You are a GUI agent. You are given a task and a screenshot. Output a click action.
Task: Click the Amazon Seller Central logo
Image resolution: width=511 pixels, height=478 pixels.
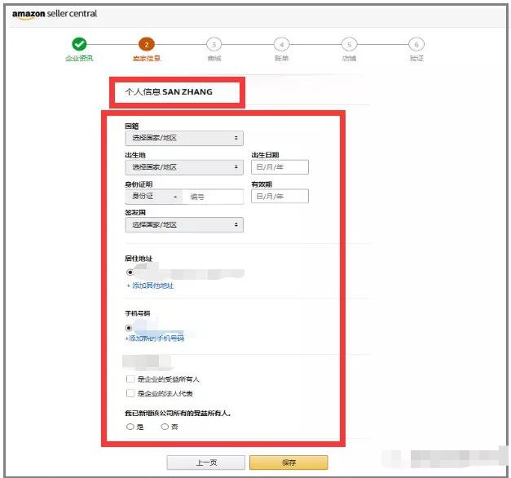[55, 14]
